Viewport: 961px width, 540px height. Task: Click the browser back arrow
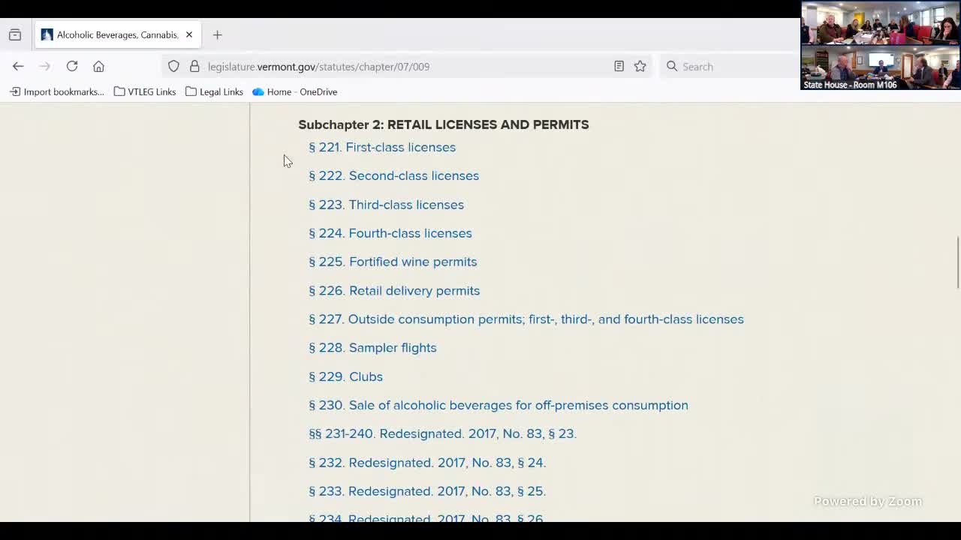pos(18,66)
